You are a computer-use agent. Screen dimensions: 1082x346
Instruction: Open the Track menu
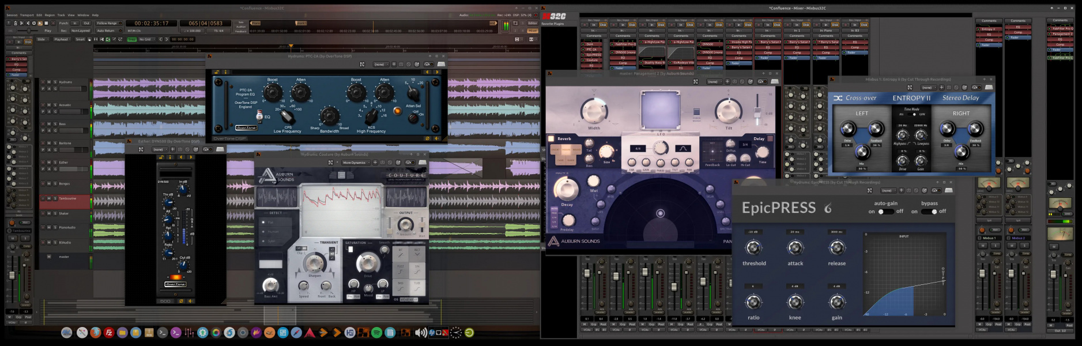[x=61, y=15]
